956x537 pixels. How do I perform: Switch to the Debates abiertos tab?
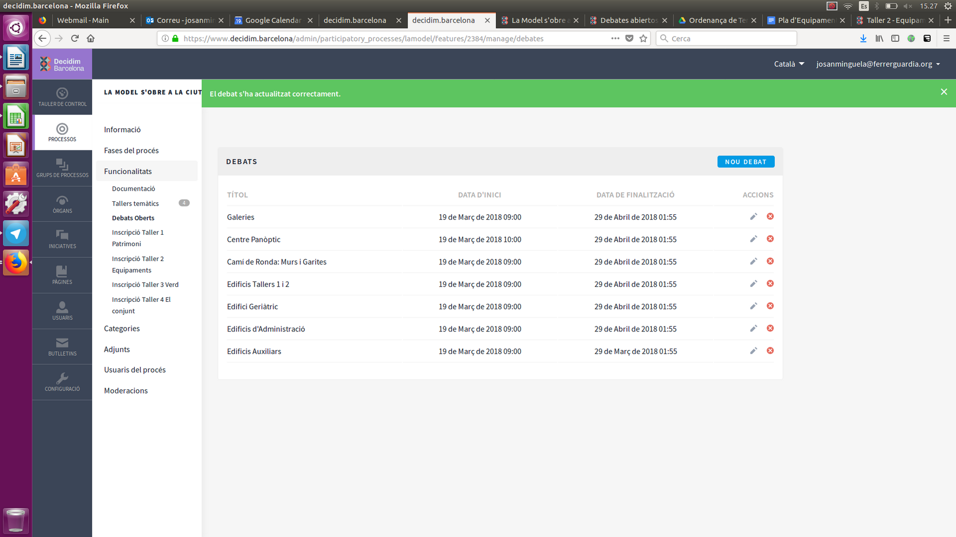[x=628, y=20]
